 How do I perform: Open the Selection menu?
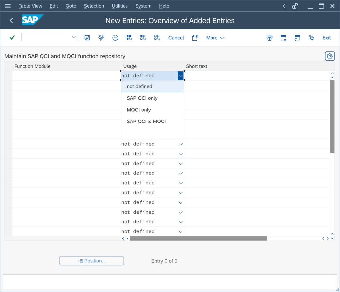click(x=94, y=6)
